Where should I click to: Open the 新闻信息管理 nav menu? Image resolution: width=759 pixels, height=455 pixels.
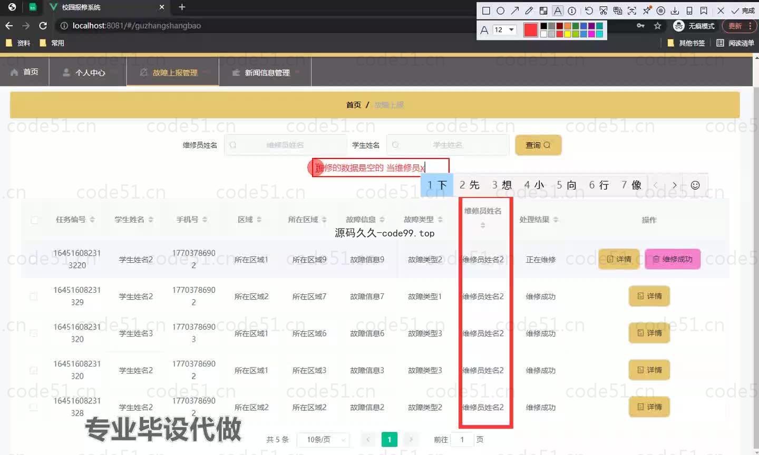[265, 72]
